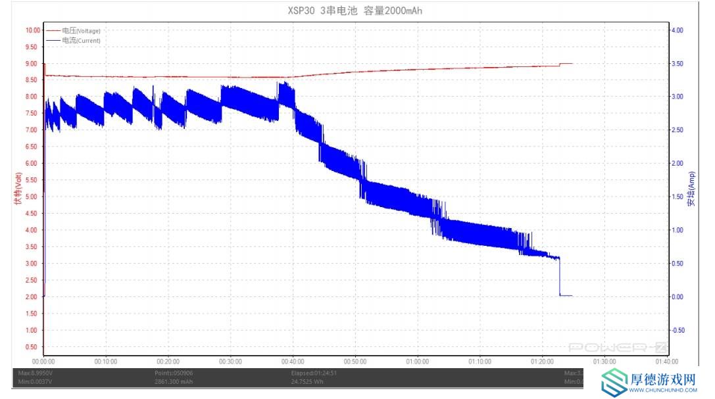Screen dimensions: 715x399
Task: Click the -0.50 tick on current axis
Action: point(678,330)
